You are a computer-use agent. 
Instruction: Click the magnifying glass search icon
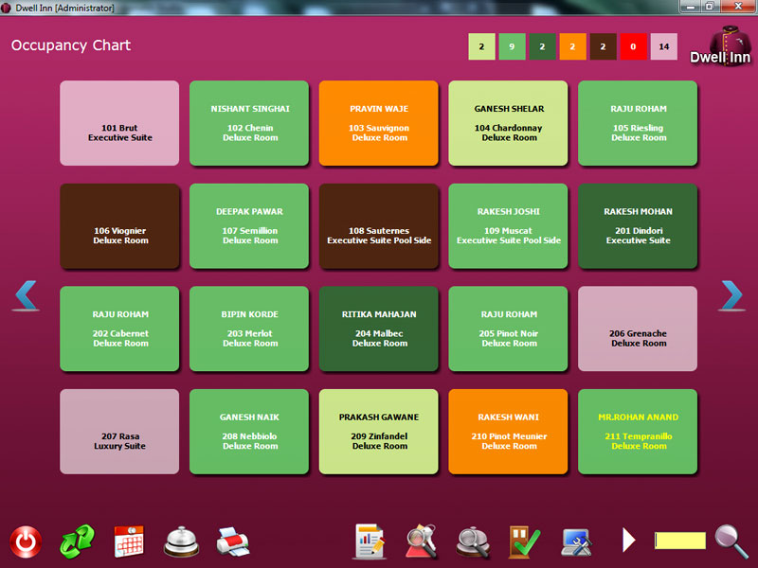731,541
